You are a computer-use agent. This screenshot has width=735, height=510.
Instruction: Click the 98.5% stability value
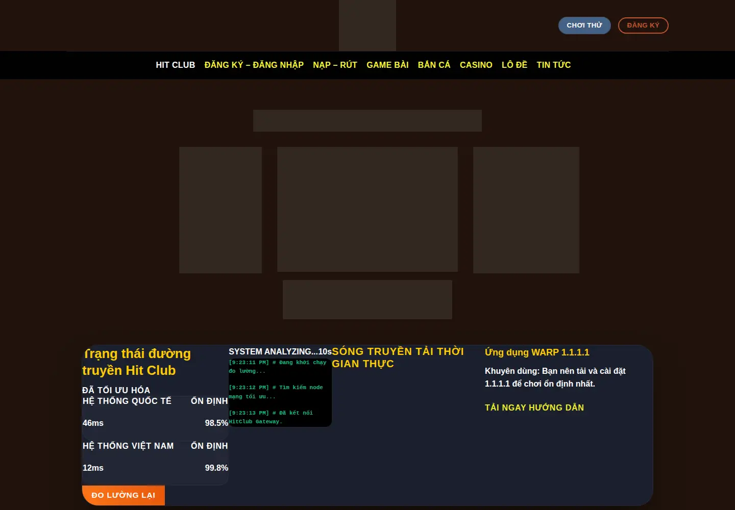pyautogui.click(x=216, y=423)
